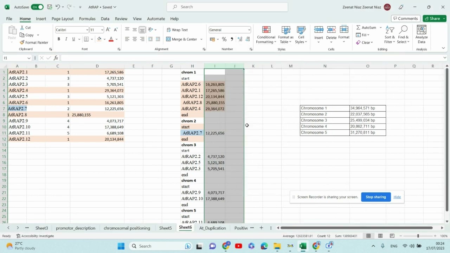Open the Comments pane

406,18
